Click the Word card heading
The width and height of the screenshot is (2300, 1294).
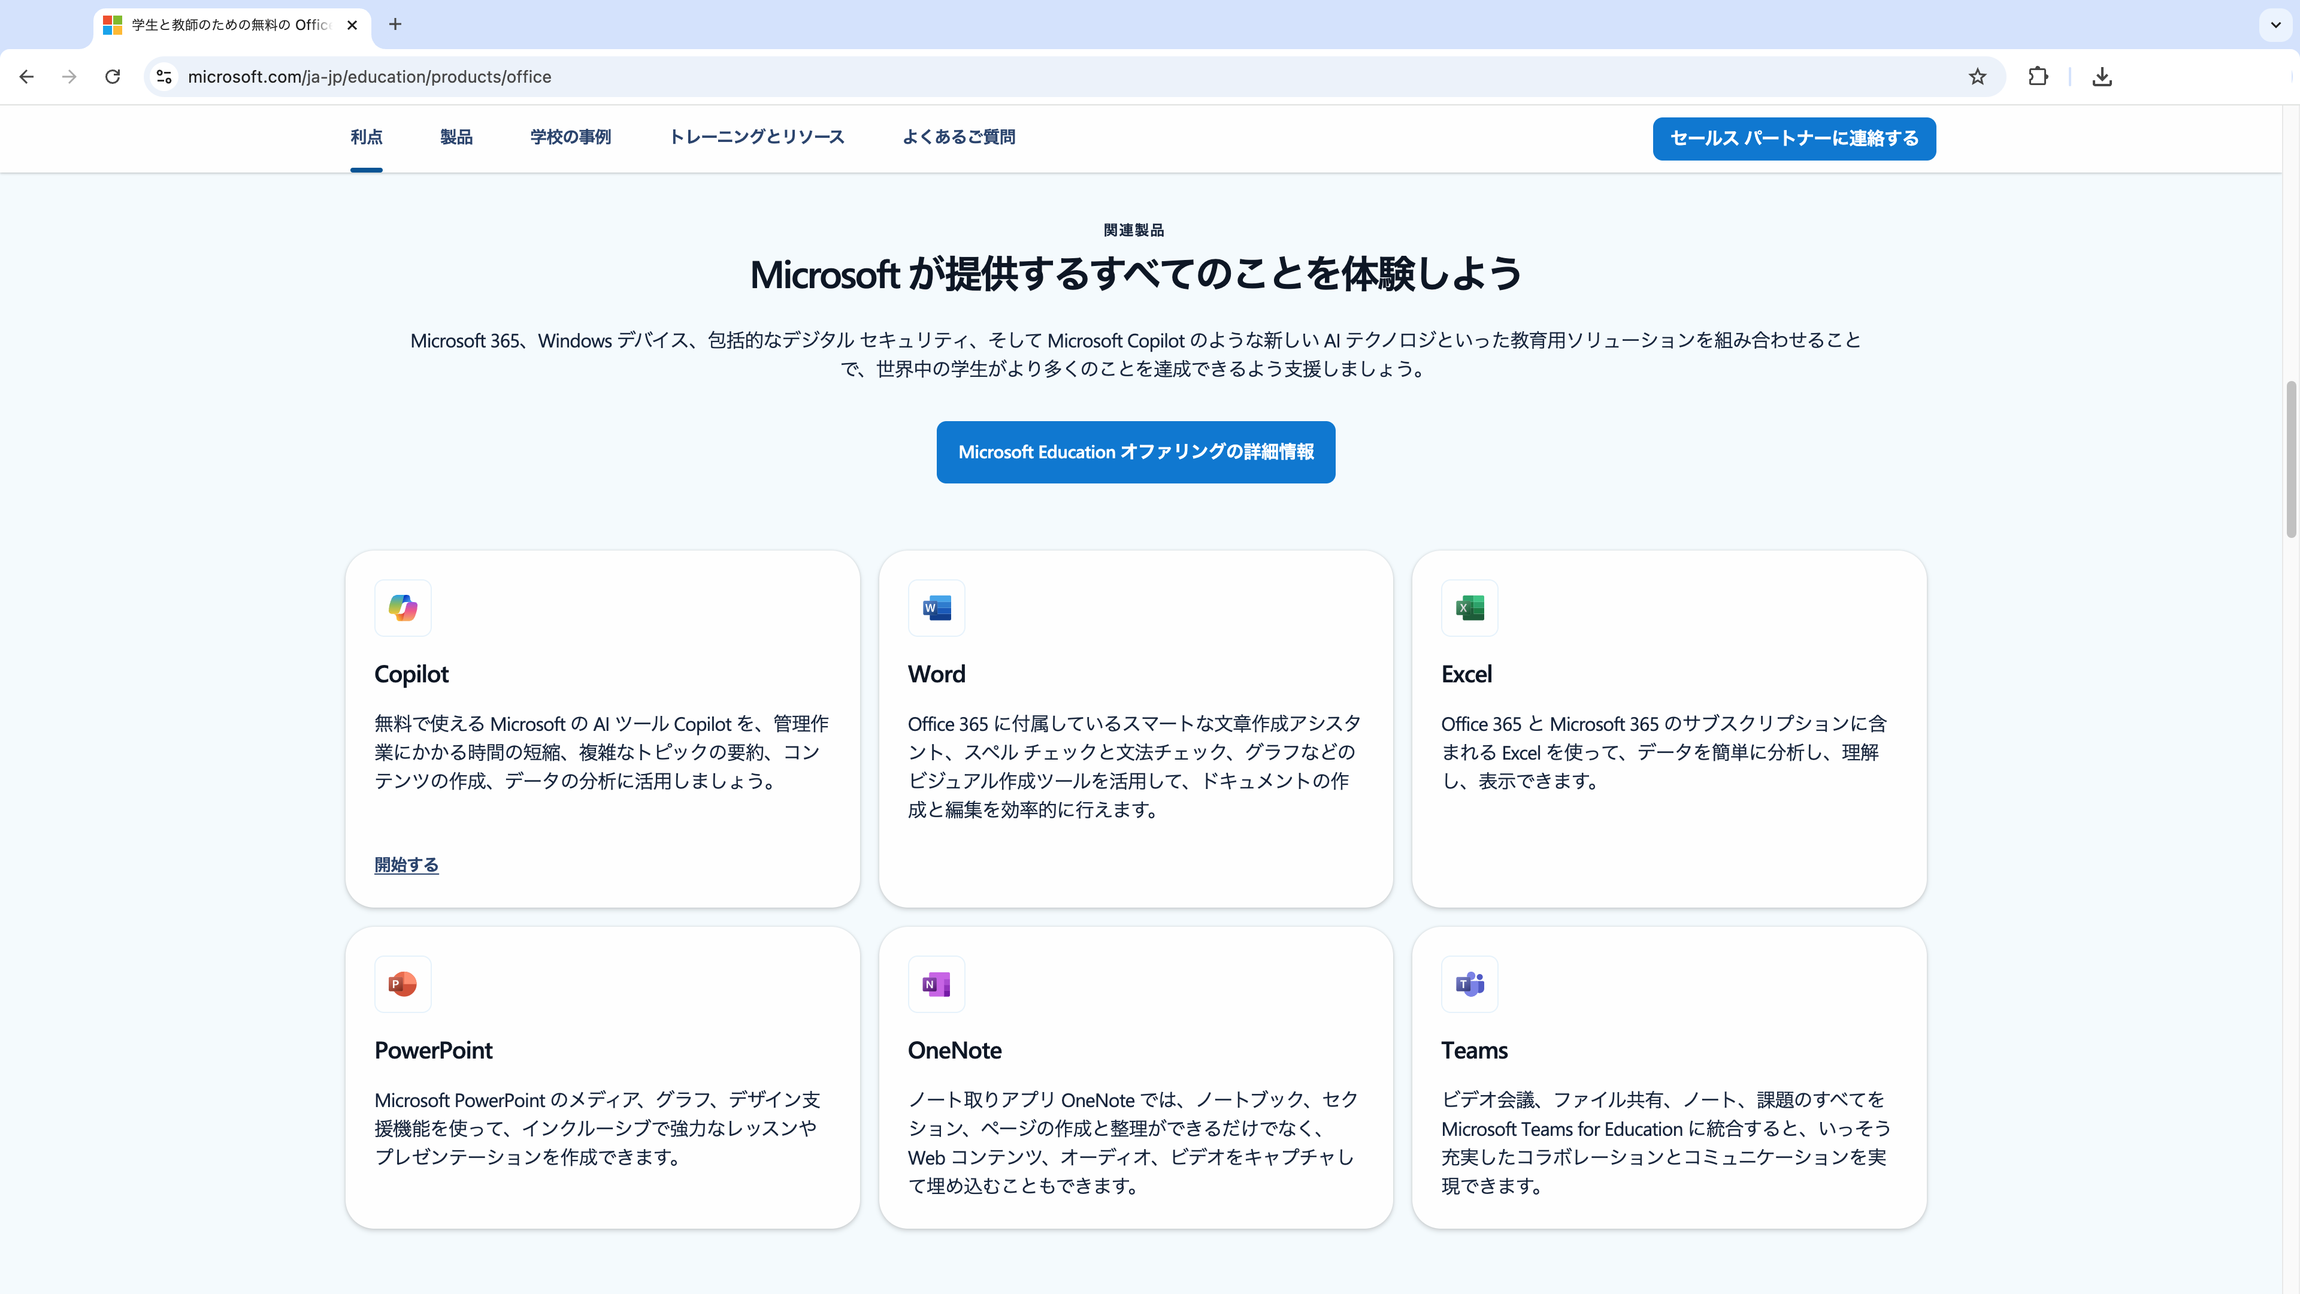(x=936, y=674)
